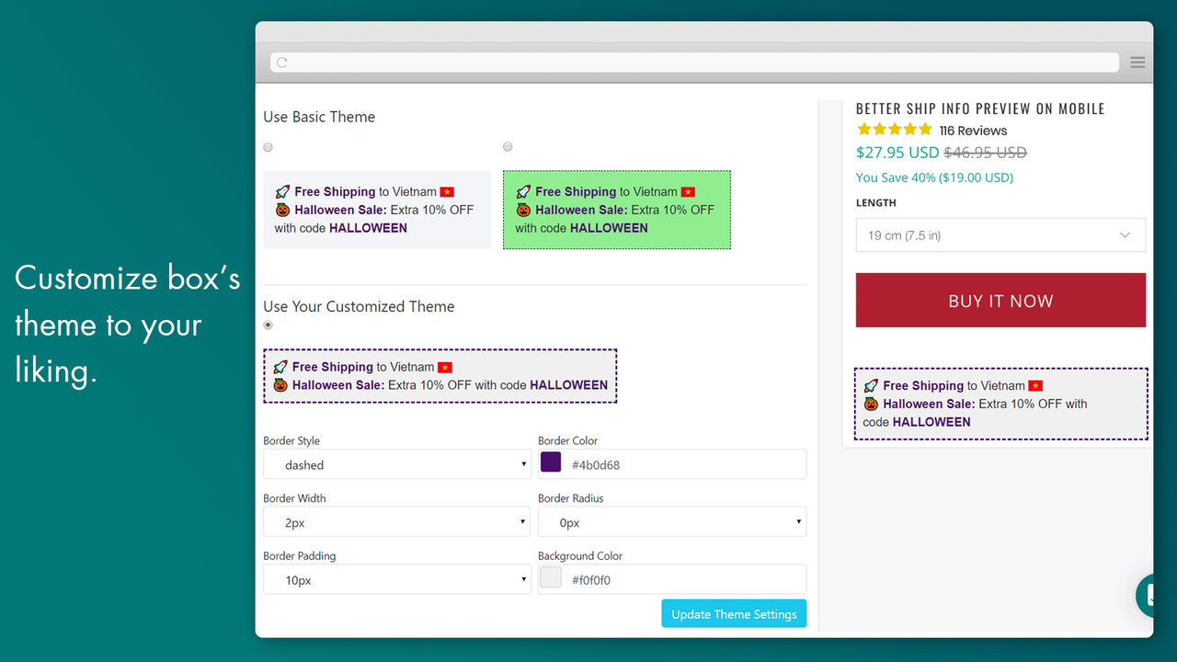Select the green basic theme radio button

coord(507,146)
